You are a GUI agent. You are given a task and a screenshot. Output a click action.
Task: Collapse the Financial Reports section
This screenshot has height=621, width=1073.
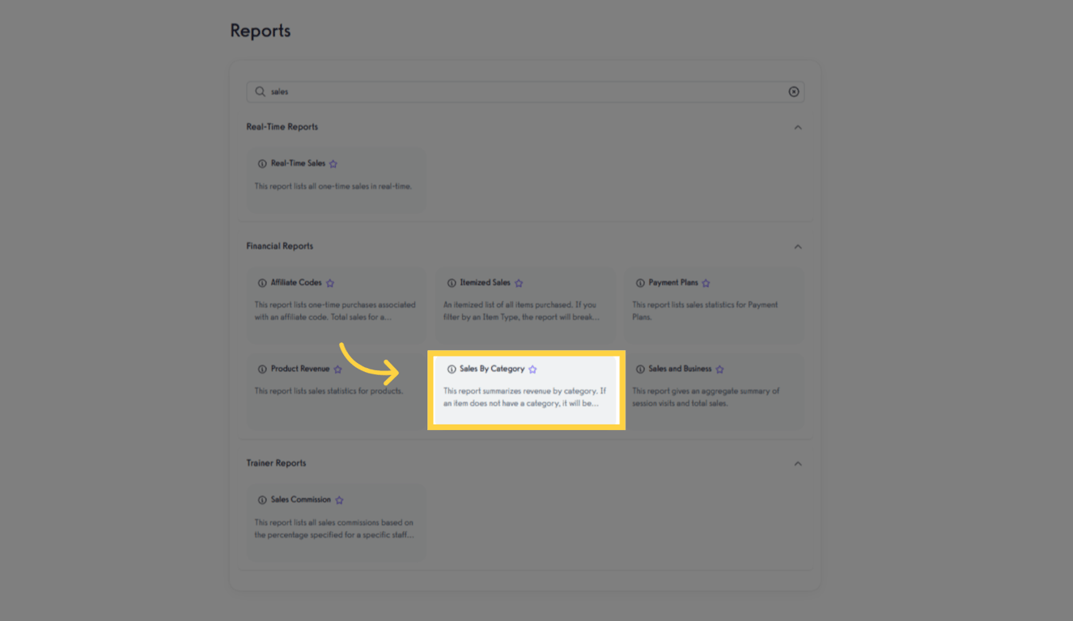pyautogui.click(x=799, y=246)
